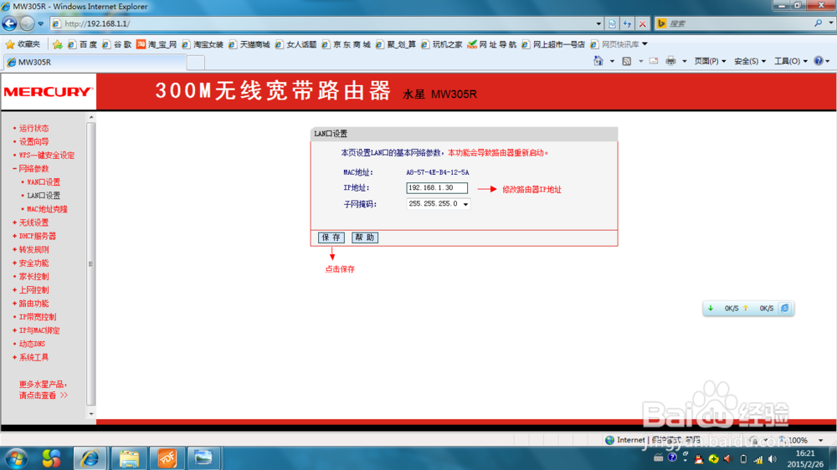Click the Print icon
The image size is (837, 470).
point(671,61)
